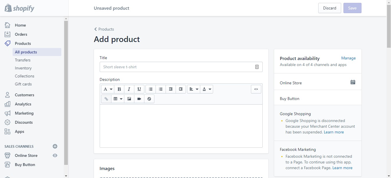This screenshot has width=391, height=178.
Task: Click the Discard button
Action: click(x=329, y=8)
